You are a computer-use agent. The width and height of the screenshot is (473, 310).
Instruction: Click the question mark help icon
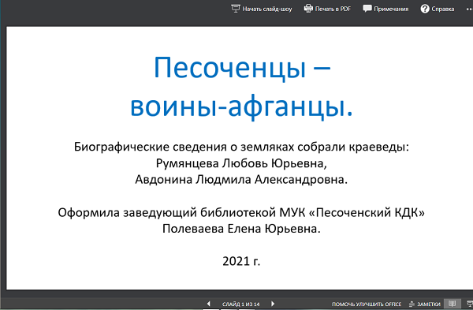click(425, 9)
